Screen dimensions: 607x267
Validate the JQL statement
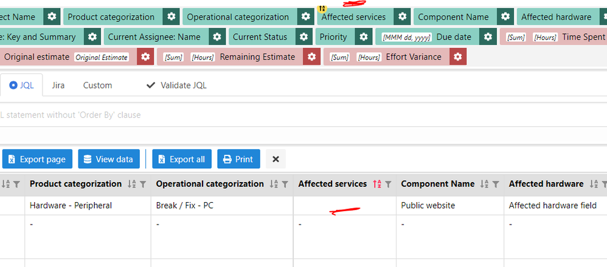(x=176, y=85)
